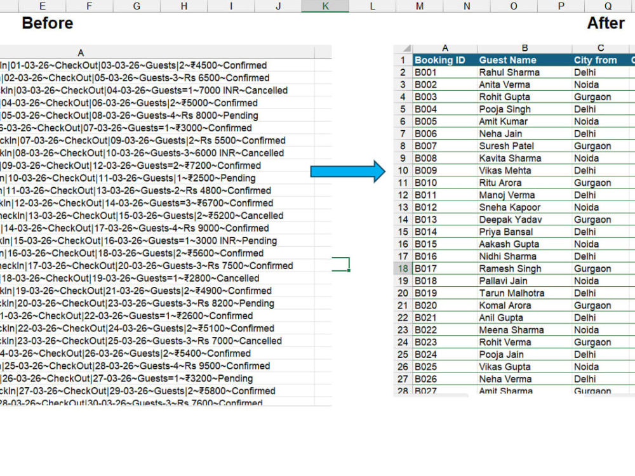Select row header 12 in After table
The image size is (635, 476).
(403, 195)
